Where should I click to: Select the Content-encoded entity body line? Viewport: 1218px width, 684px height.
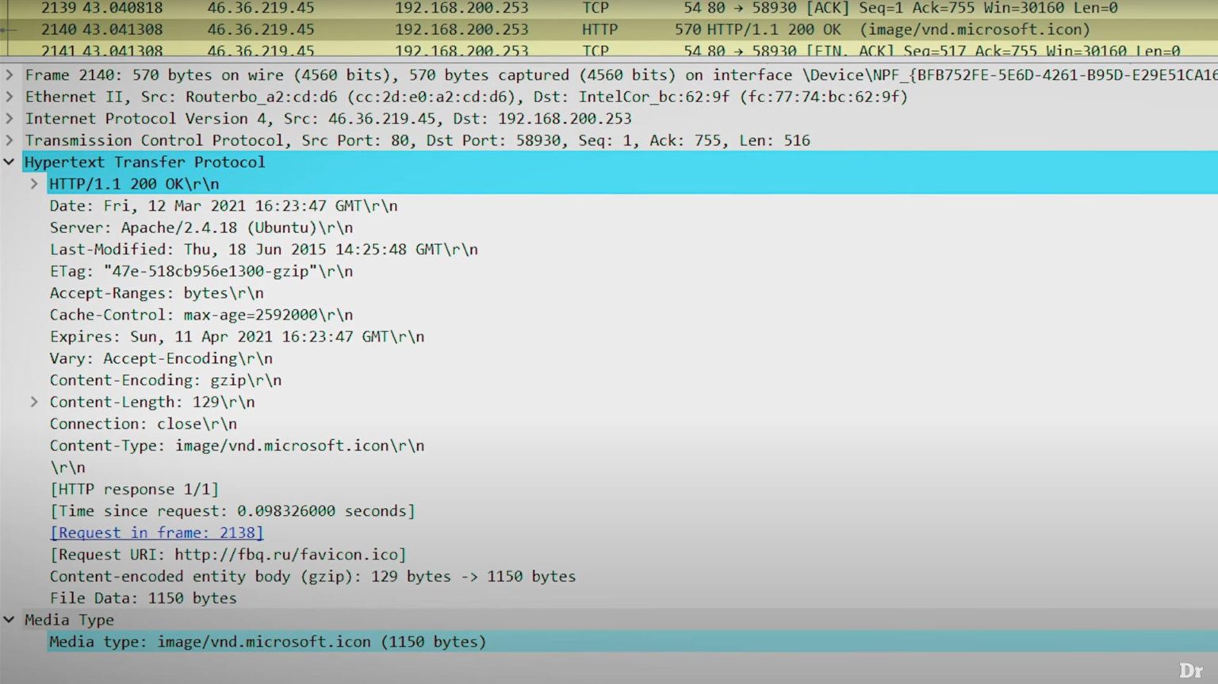pos(312,576)
